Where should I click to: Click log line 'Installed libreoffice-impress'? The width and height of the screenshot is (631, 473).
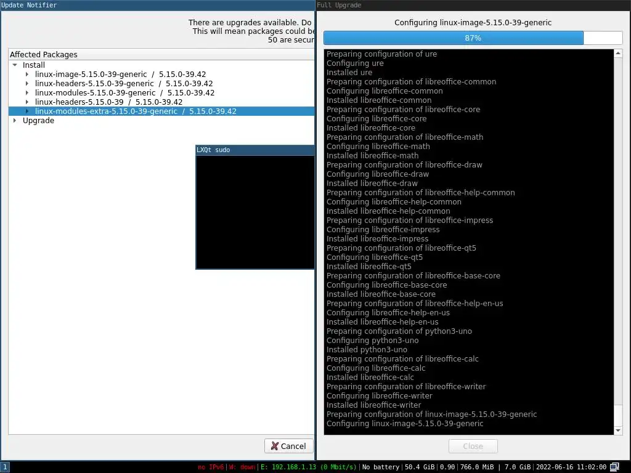click(x=377, y=239)
